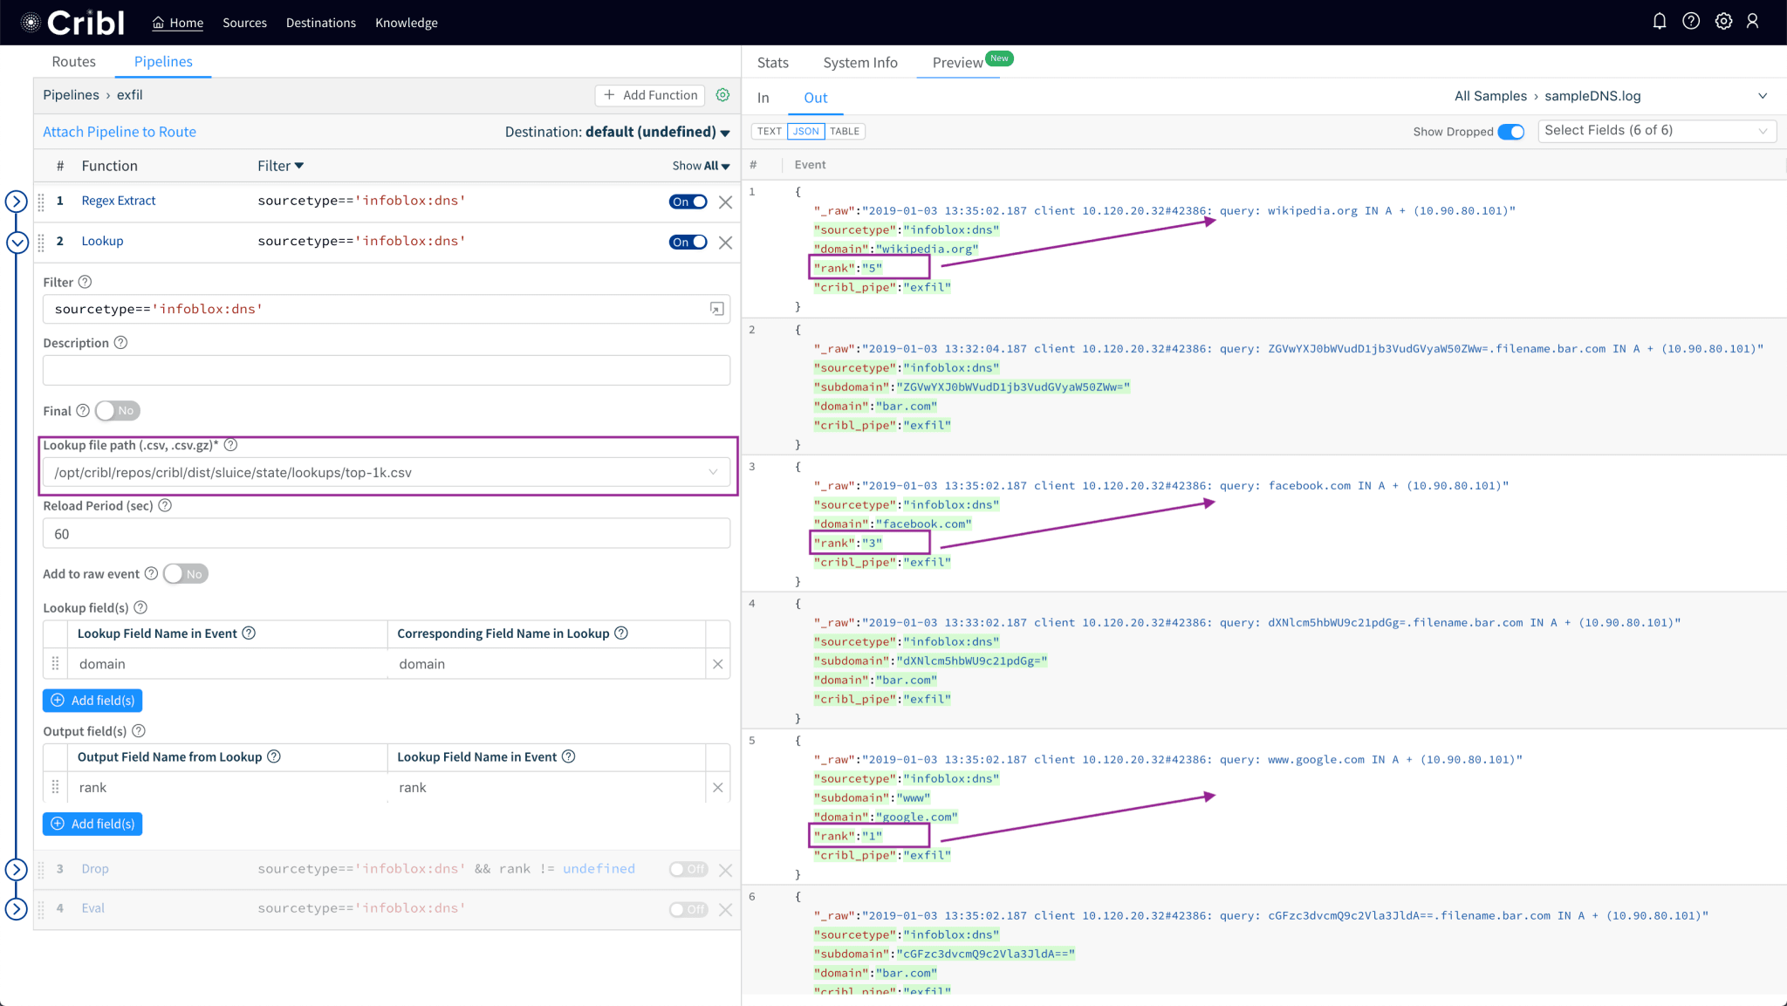Click the Add Function button

pyautogui.click(x=651, y=95)
